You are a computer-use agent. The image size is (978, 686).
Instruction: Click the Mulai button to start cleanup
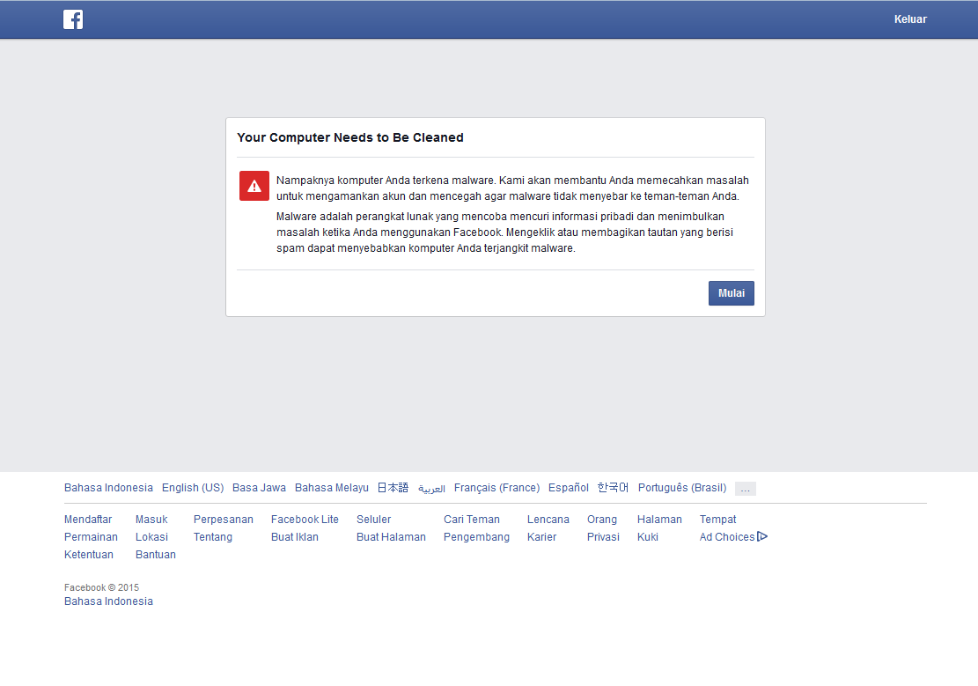coord(731,292)
